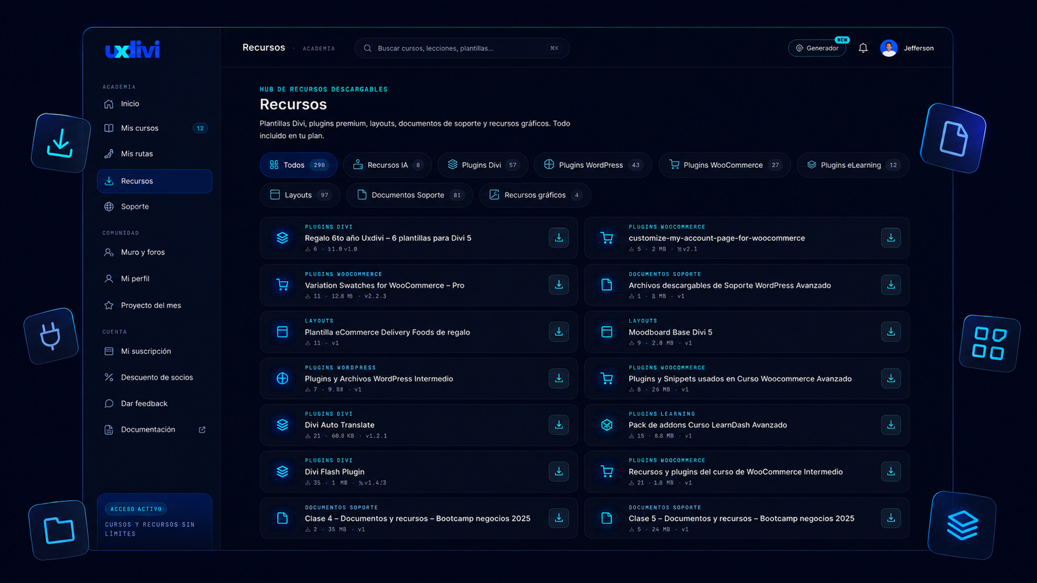Click the external link icon beside Documentación

point(202,429)
